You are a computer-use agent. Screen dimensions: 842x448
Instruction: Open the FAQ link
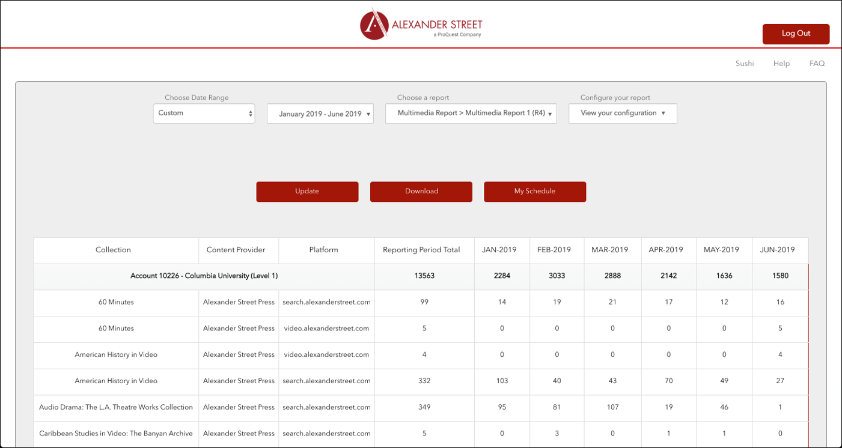point(817,64)
